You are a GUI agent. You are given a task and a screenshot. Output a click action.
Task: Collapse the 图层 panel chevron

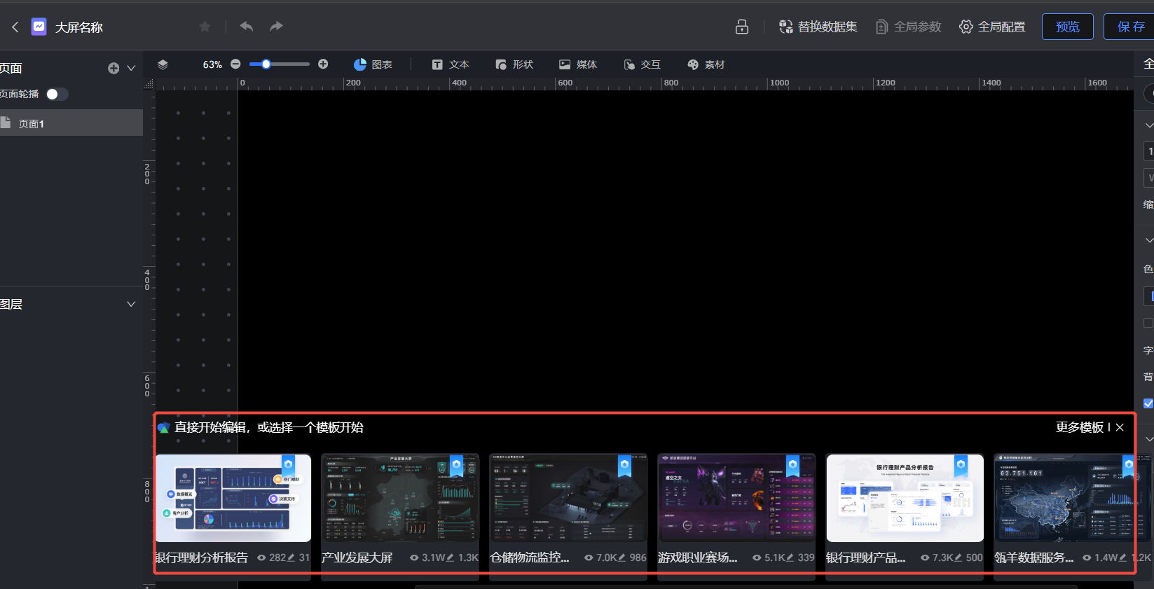[131, 304]
